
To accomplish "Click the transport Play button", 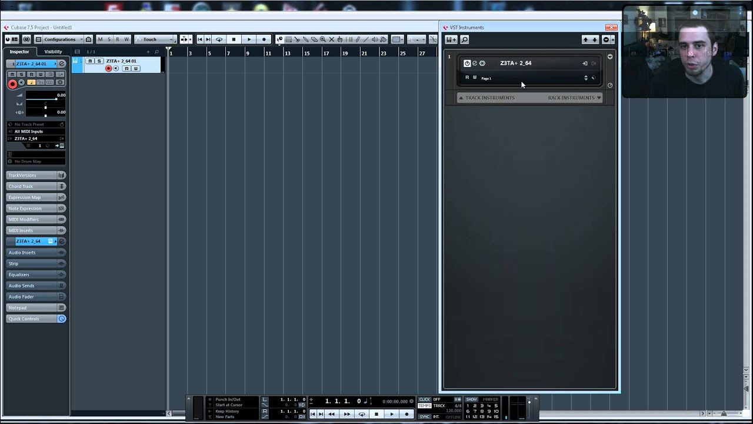I will [392, 414].
